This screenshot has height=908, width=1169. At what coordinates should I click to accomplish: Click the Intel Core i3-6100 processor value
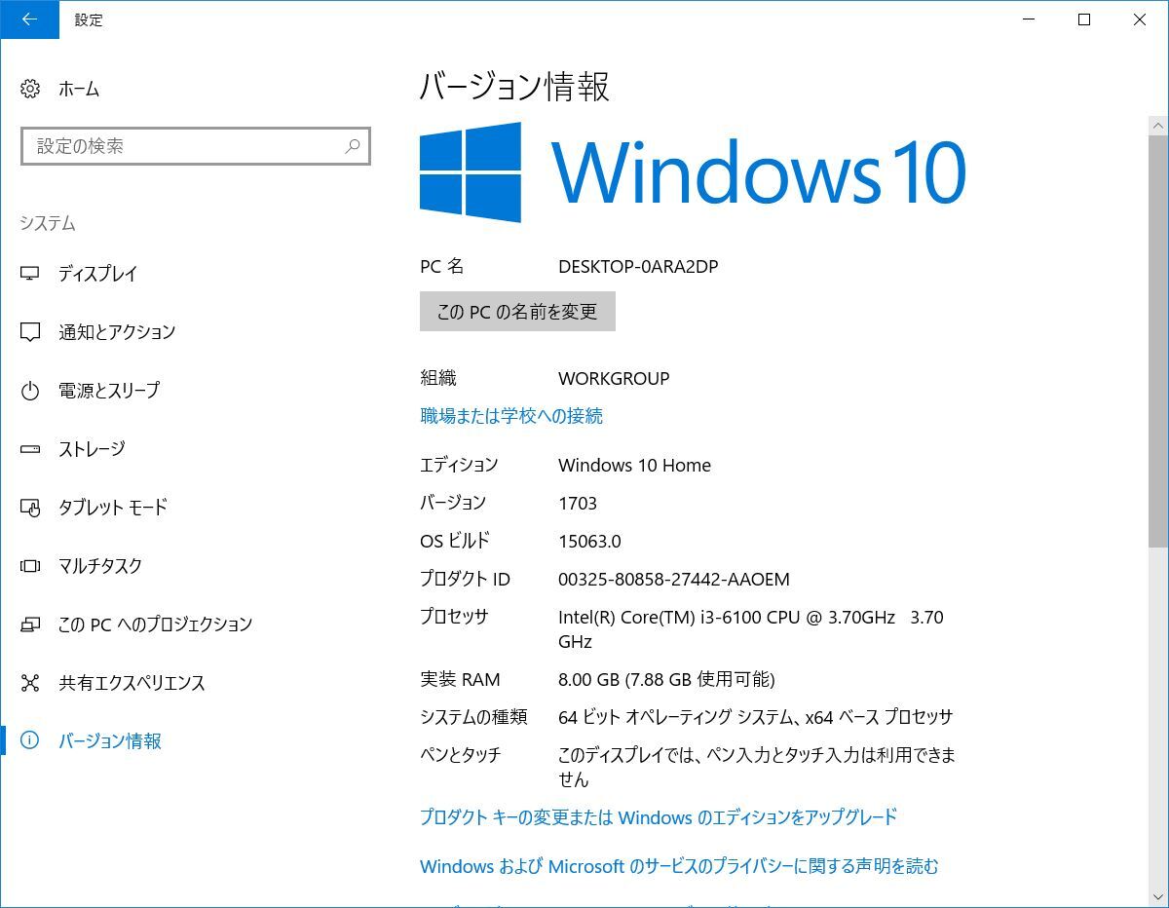pos(751,629)
